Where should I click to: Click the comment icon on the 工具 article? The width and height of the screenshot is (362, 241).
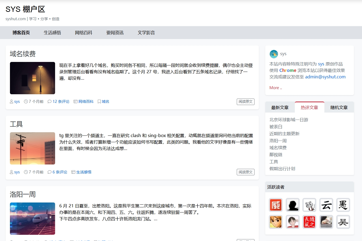click(49, 172)
